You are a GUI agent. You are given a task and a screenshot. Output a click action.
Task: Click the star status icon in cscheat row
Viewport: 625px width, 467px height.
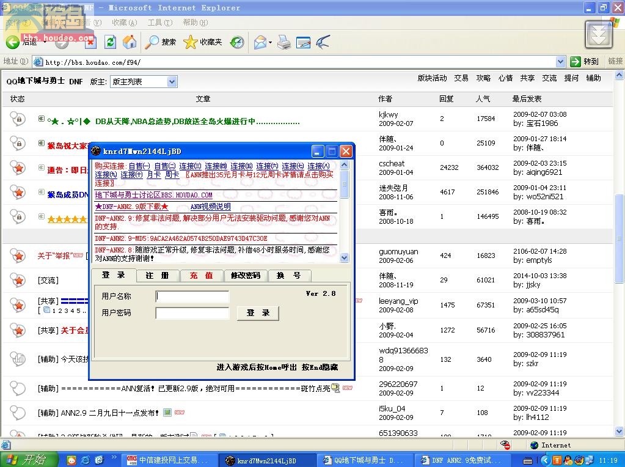click(18, 168)
